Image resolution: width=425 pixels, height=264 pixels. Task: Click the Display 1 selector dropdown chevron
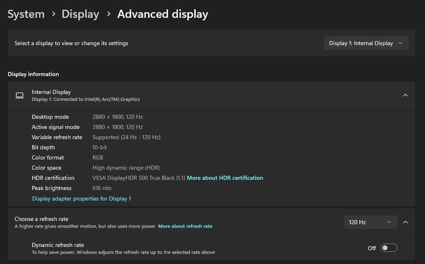[400, 43]
